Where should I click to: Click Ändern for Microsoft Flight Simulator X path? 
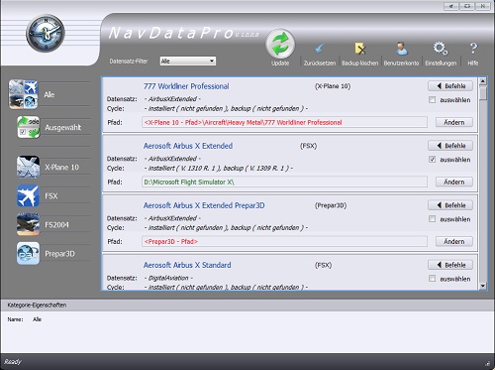454,182
